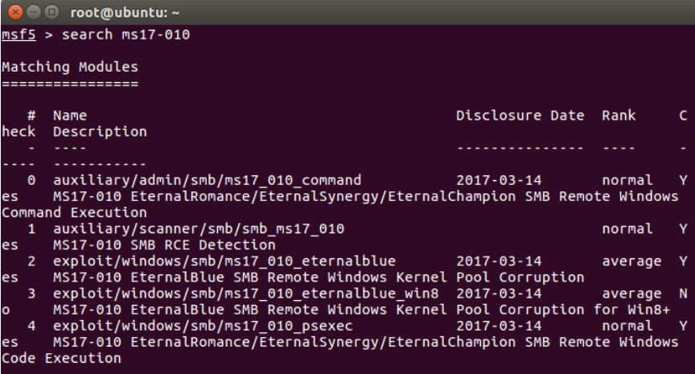Click module path auxiliary/scanner/smb/smb_ms17_010
This screenshot has width=695, height=374.
199,229
